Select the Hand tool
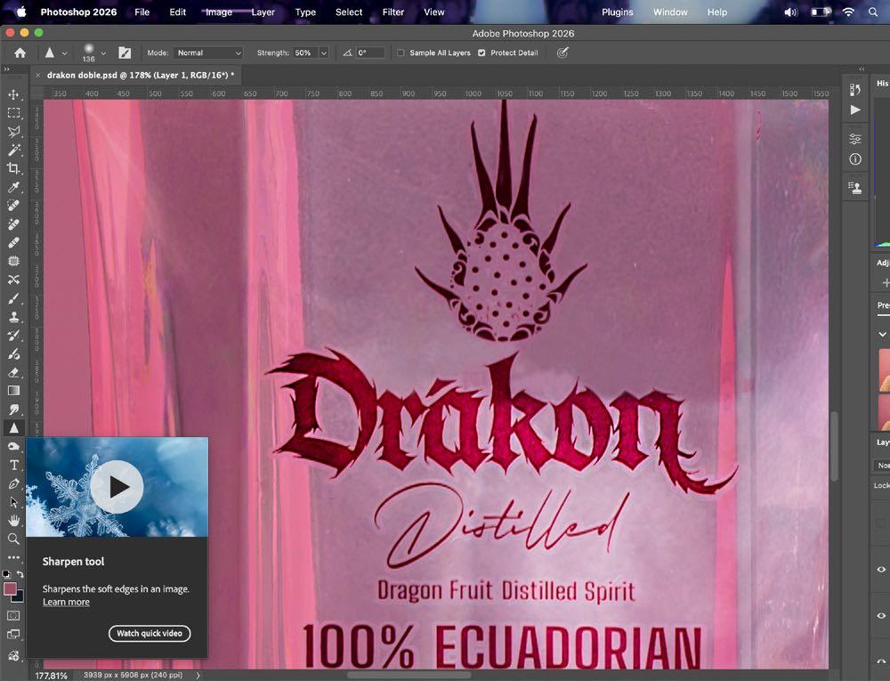 click(13, 521)
